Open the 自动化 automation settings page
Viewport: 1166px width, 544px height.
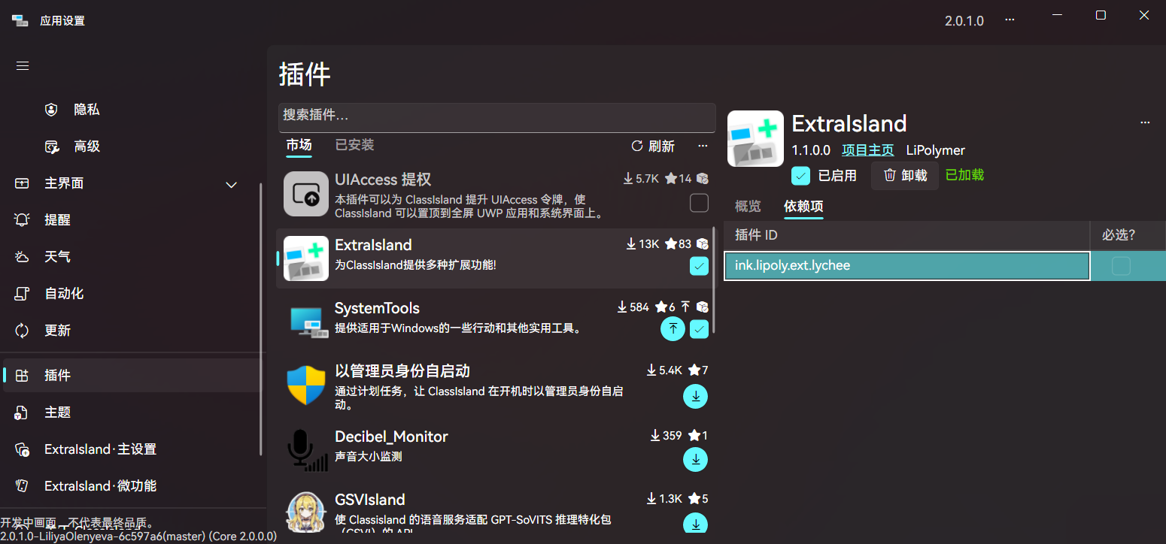pyautogui.click(x=64, y=294)
